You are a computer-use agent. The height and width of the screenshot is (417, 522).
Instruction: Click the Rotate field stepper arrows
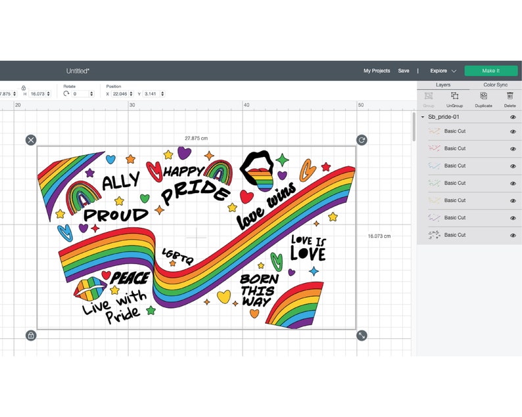point(91,94)
